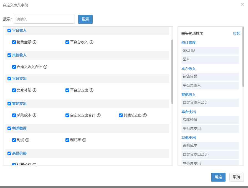Select 平台总收入 item in sort list

pyautogui.click(x=210, y=86)
